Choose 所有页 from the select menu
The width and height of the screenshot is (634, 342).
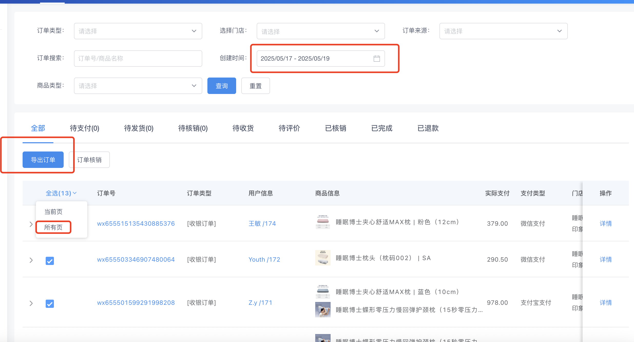tap(53, 227)
